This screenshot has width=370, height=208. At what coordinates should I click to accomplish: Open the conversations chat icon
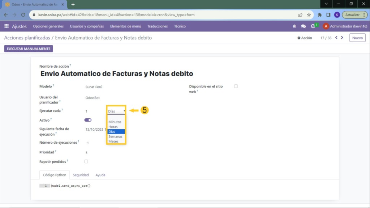[303, 26]
